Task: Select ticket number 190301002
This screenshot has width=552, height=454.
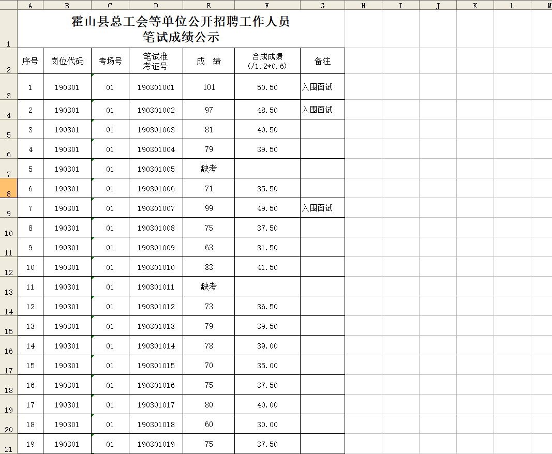Action: coord(156,110)
